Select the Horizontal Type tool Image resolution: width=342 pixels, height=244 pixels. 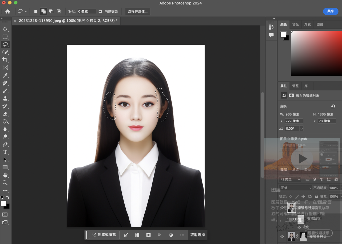tap(5, 152)
